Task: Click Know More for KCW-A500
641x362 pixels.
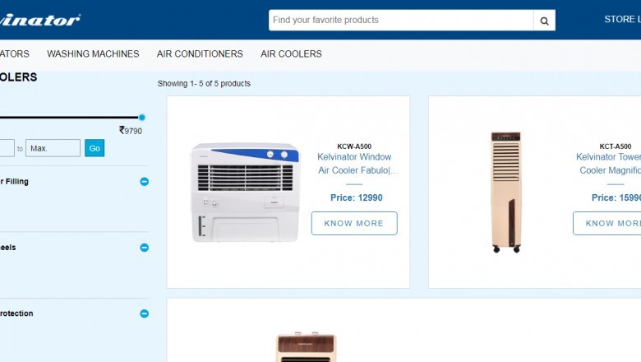Action: pos(354,223)
